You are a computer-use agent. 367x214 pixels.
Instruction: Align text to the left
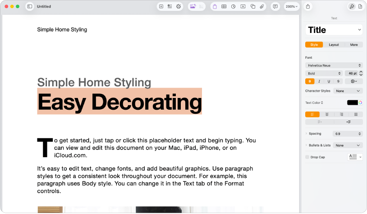pyautogui.click(x=312, y=114)
